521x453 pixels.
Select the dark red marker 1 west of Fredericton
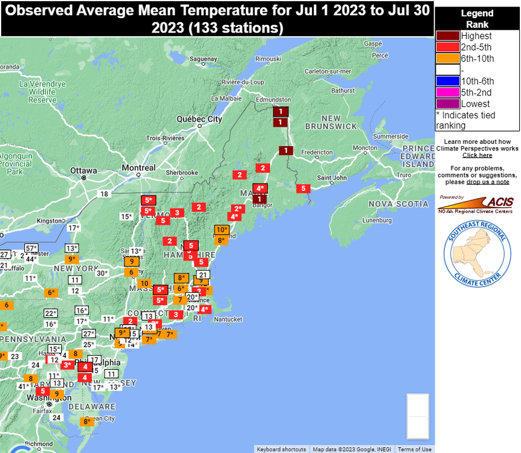tap(286, 150)
